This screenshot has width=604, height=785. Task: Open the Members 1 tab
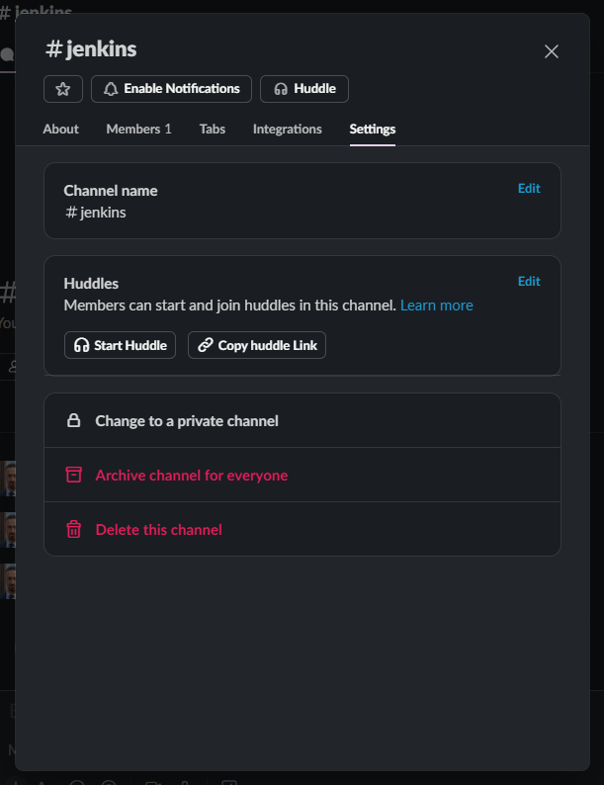[138, 130]
